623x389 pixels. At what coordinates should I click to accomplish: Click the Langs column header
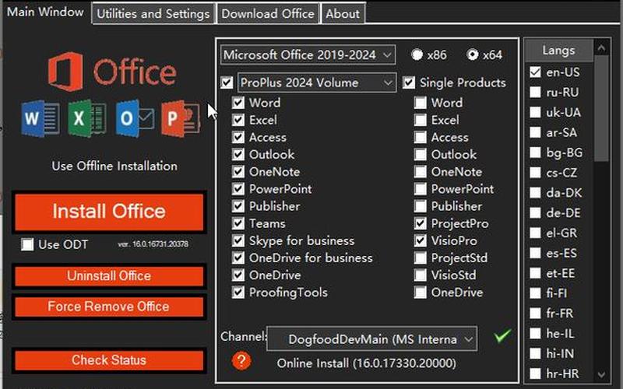[558, 51]
